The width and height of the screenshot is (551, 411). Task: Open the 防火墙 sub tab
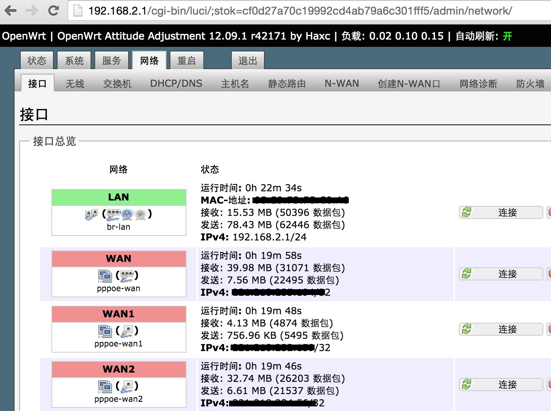coord(530,83)
